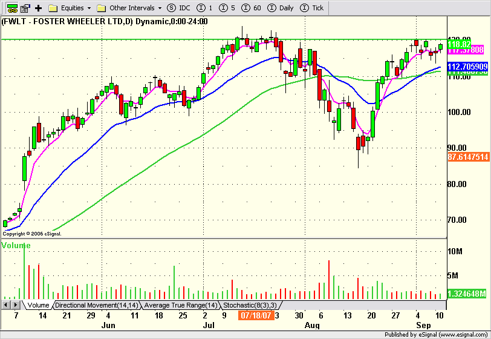Open the Equities dropdown arrow
Viewport: 491px width, 339px height.
89,8
